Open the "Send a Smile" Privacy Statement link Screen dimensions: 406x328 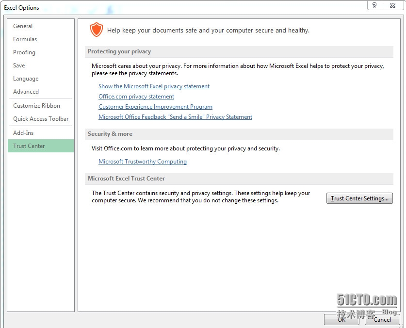(175, 117)
